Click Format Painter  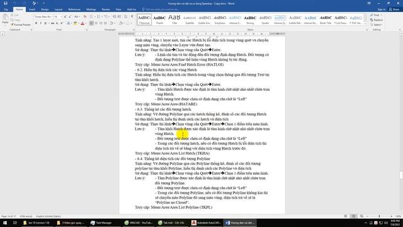click(x=21, y=25)
